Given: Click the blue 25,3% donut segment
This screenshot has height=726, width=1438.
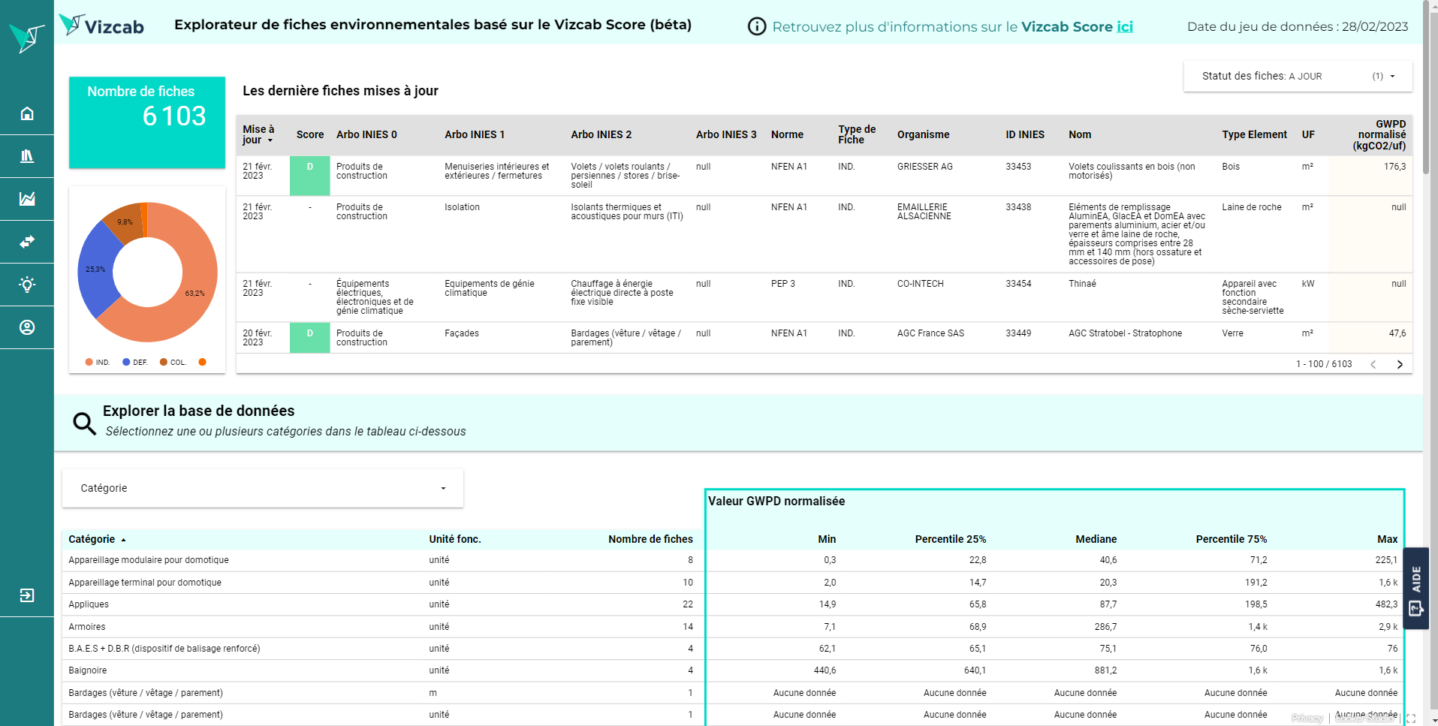Looking at the screenshot, I should coord(95,269).
